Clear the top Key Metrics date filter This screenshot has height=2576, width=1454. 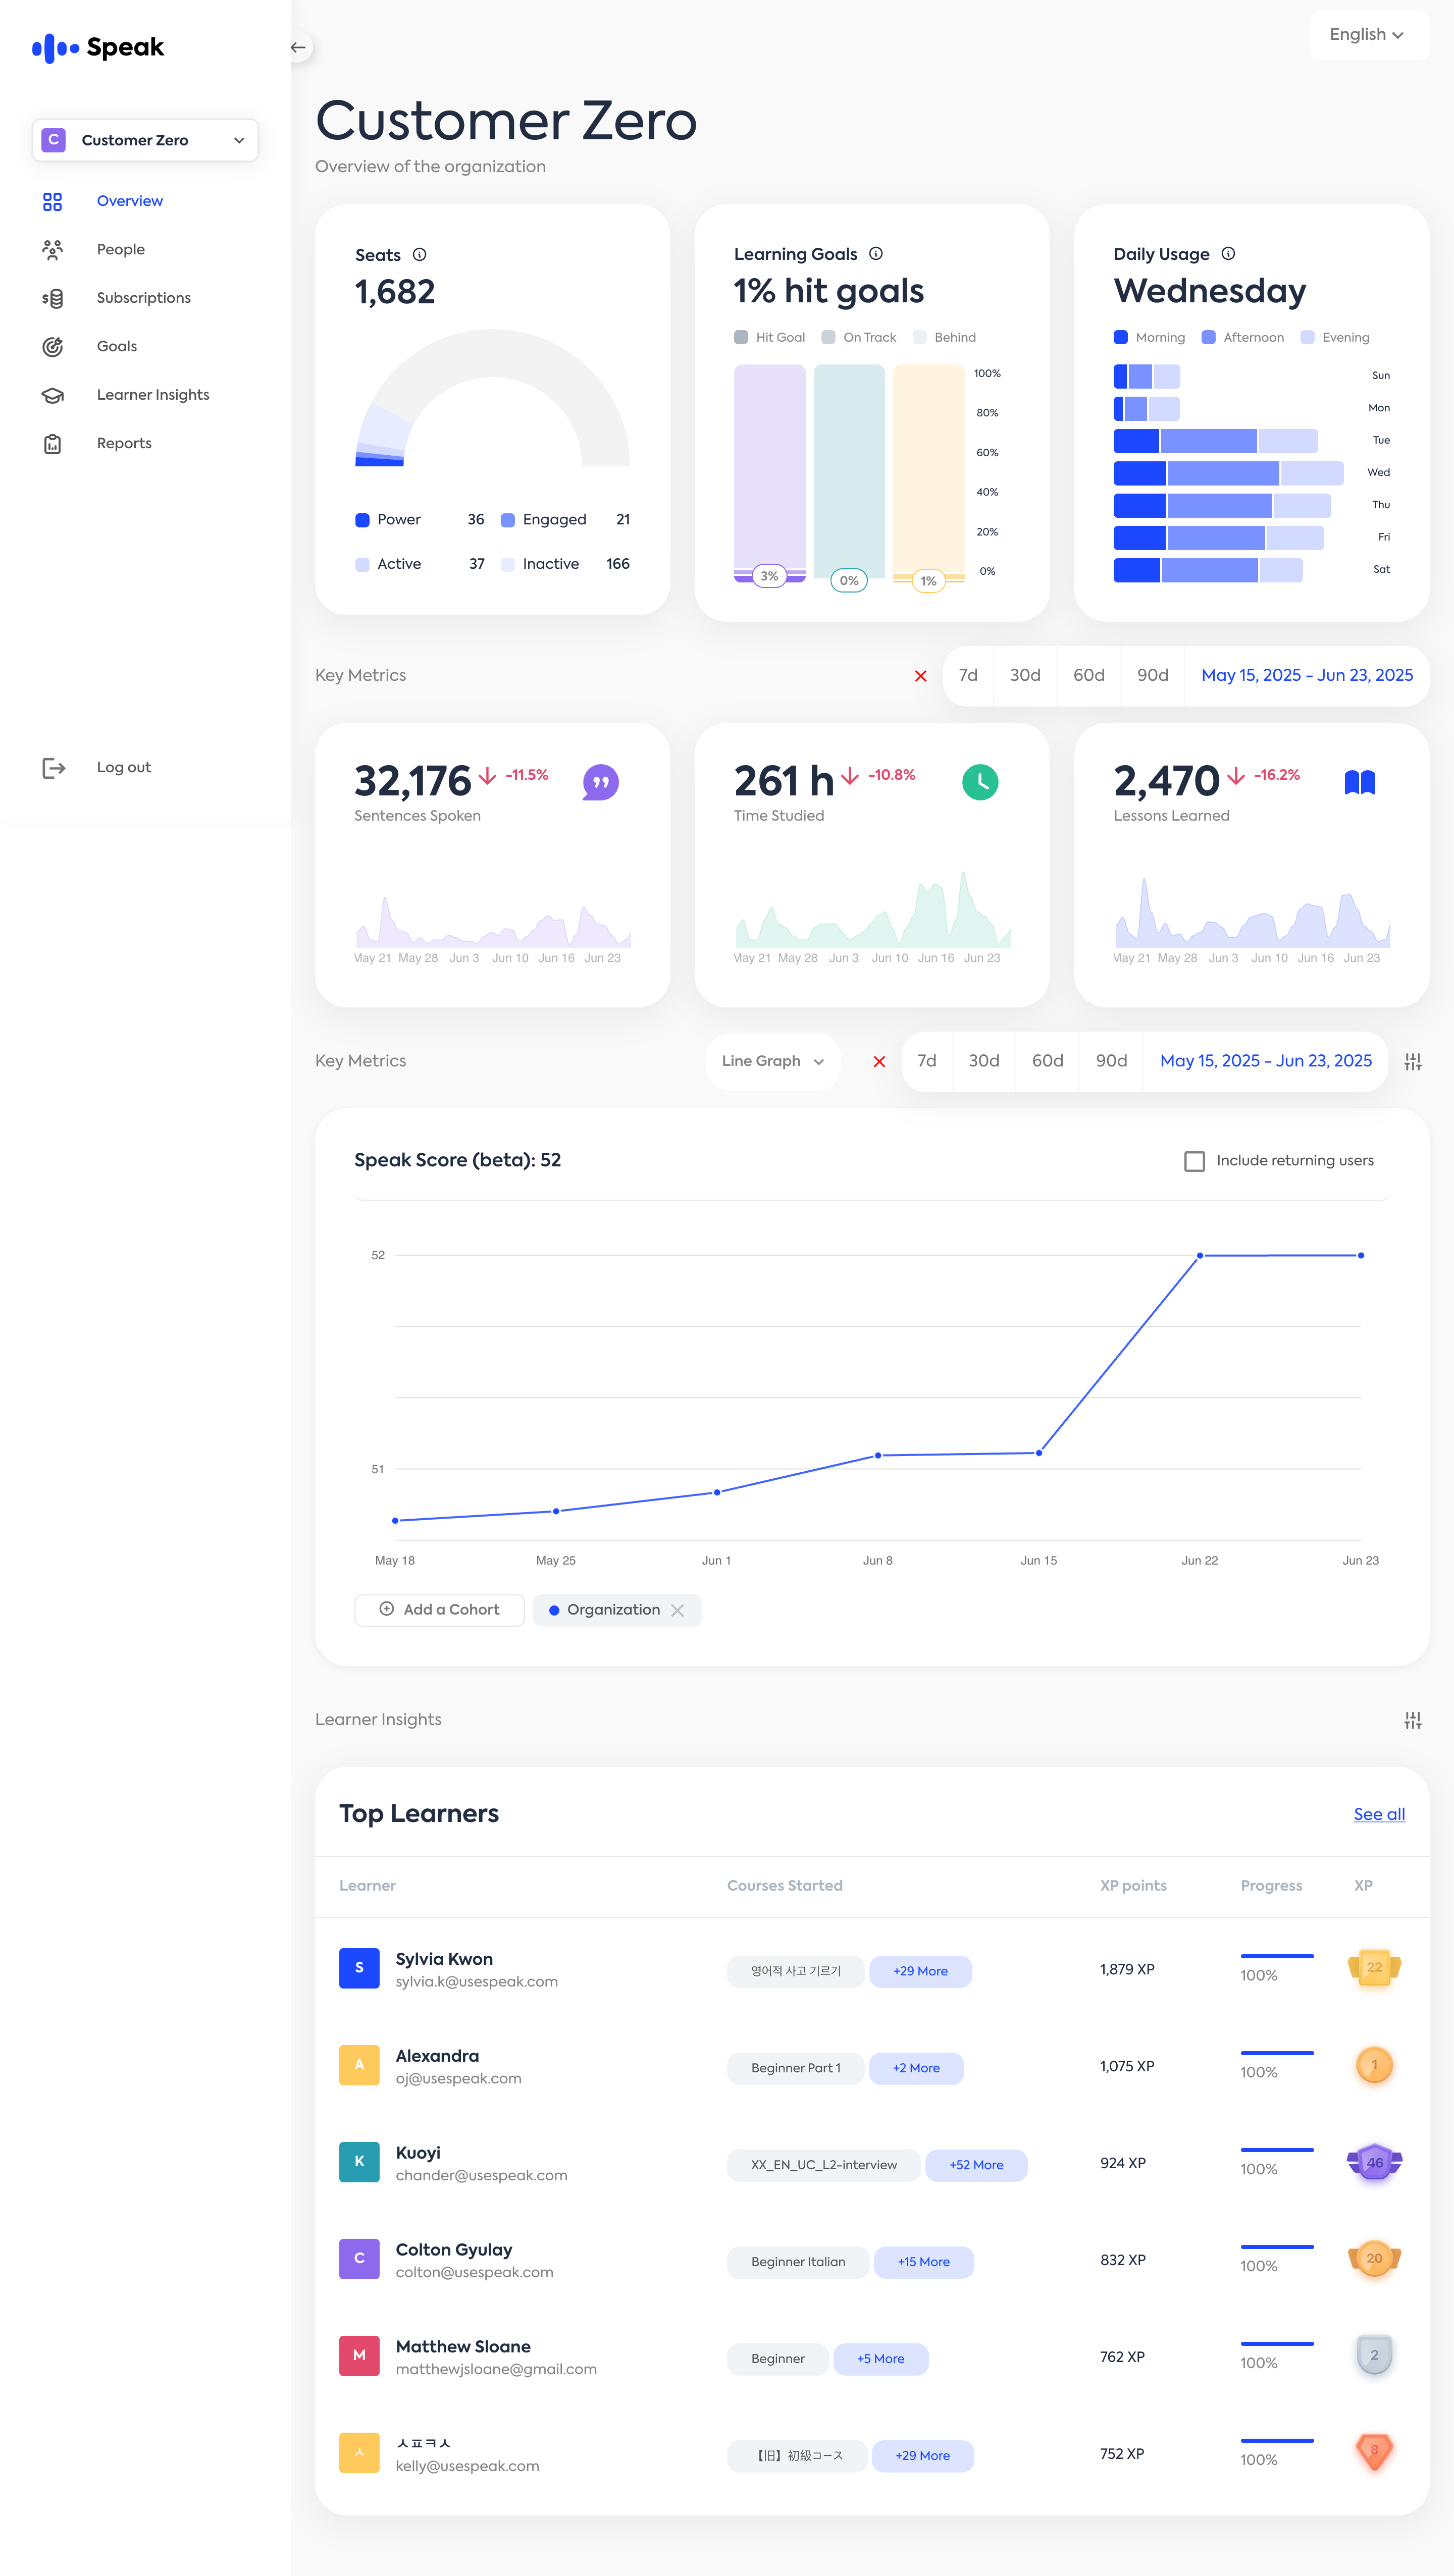pos(920,676)
